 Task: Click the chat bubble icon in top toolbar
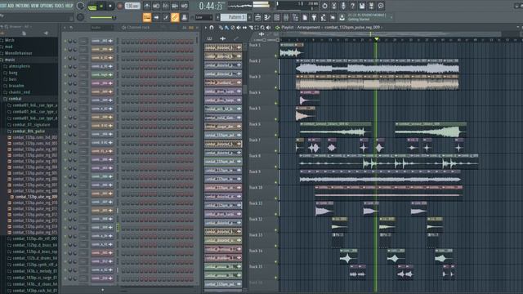click(381, 6)
